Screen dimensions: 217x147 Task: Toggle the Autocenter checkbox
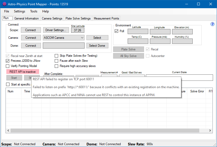point(148,56)
